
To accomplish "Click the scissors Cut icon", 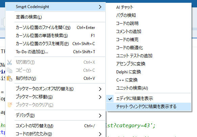I will tap(9, 62).
